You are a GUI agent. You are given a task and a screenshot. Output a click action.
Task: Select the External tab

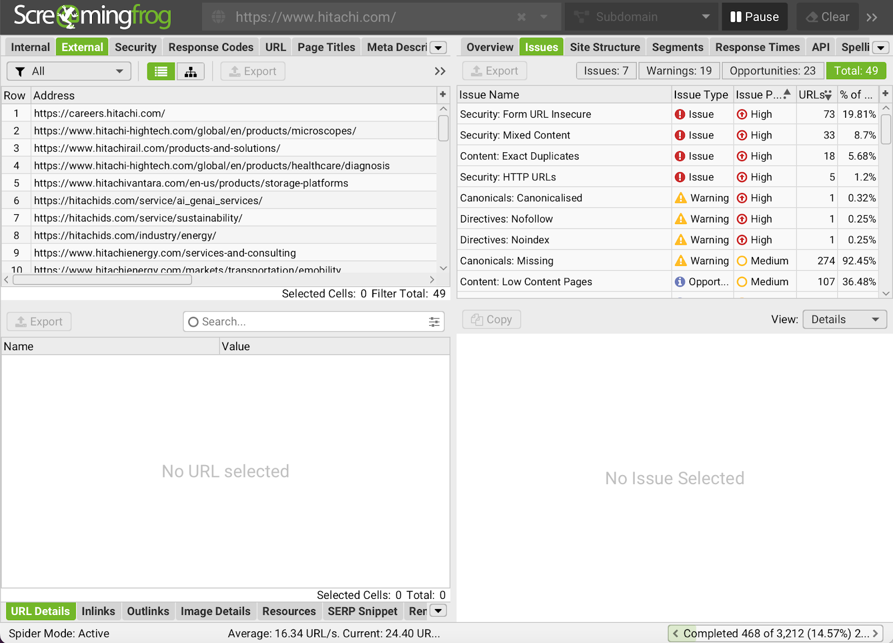tap(82, 47)
